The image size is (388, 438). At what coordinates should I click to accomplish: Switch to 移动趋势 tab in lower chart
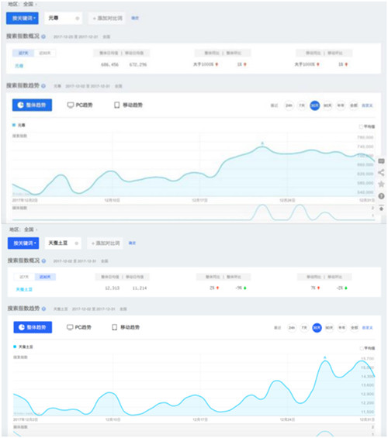pos(126,327)
